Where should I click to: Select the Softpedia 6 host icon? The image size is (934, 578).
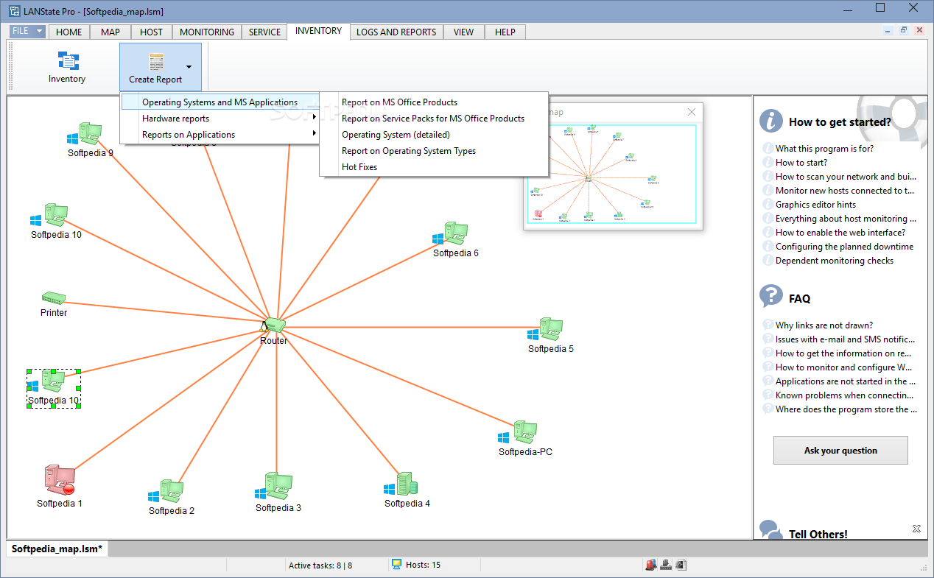pos(451,234)
